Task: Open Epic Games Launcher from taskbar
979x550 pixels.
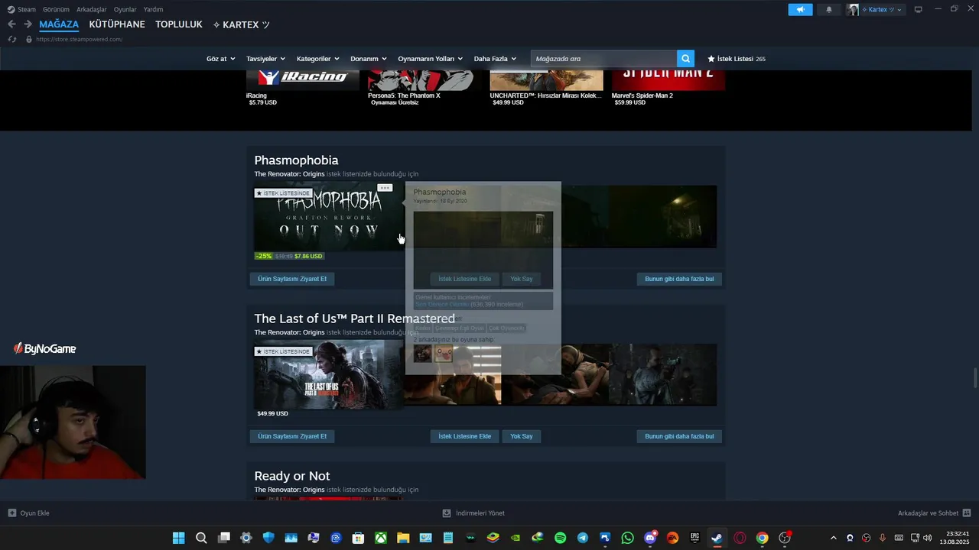Action: [x=695, y=538]
